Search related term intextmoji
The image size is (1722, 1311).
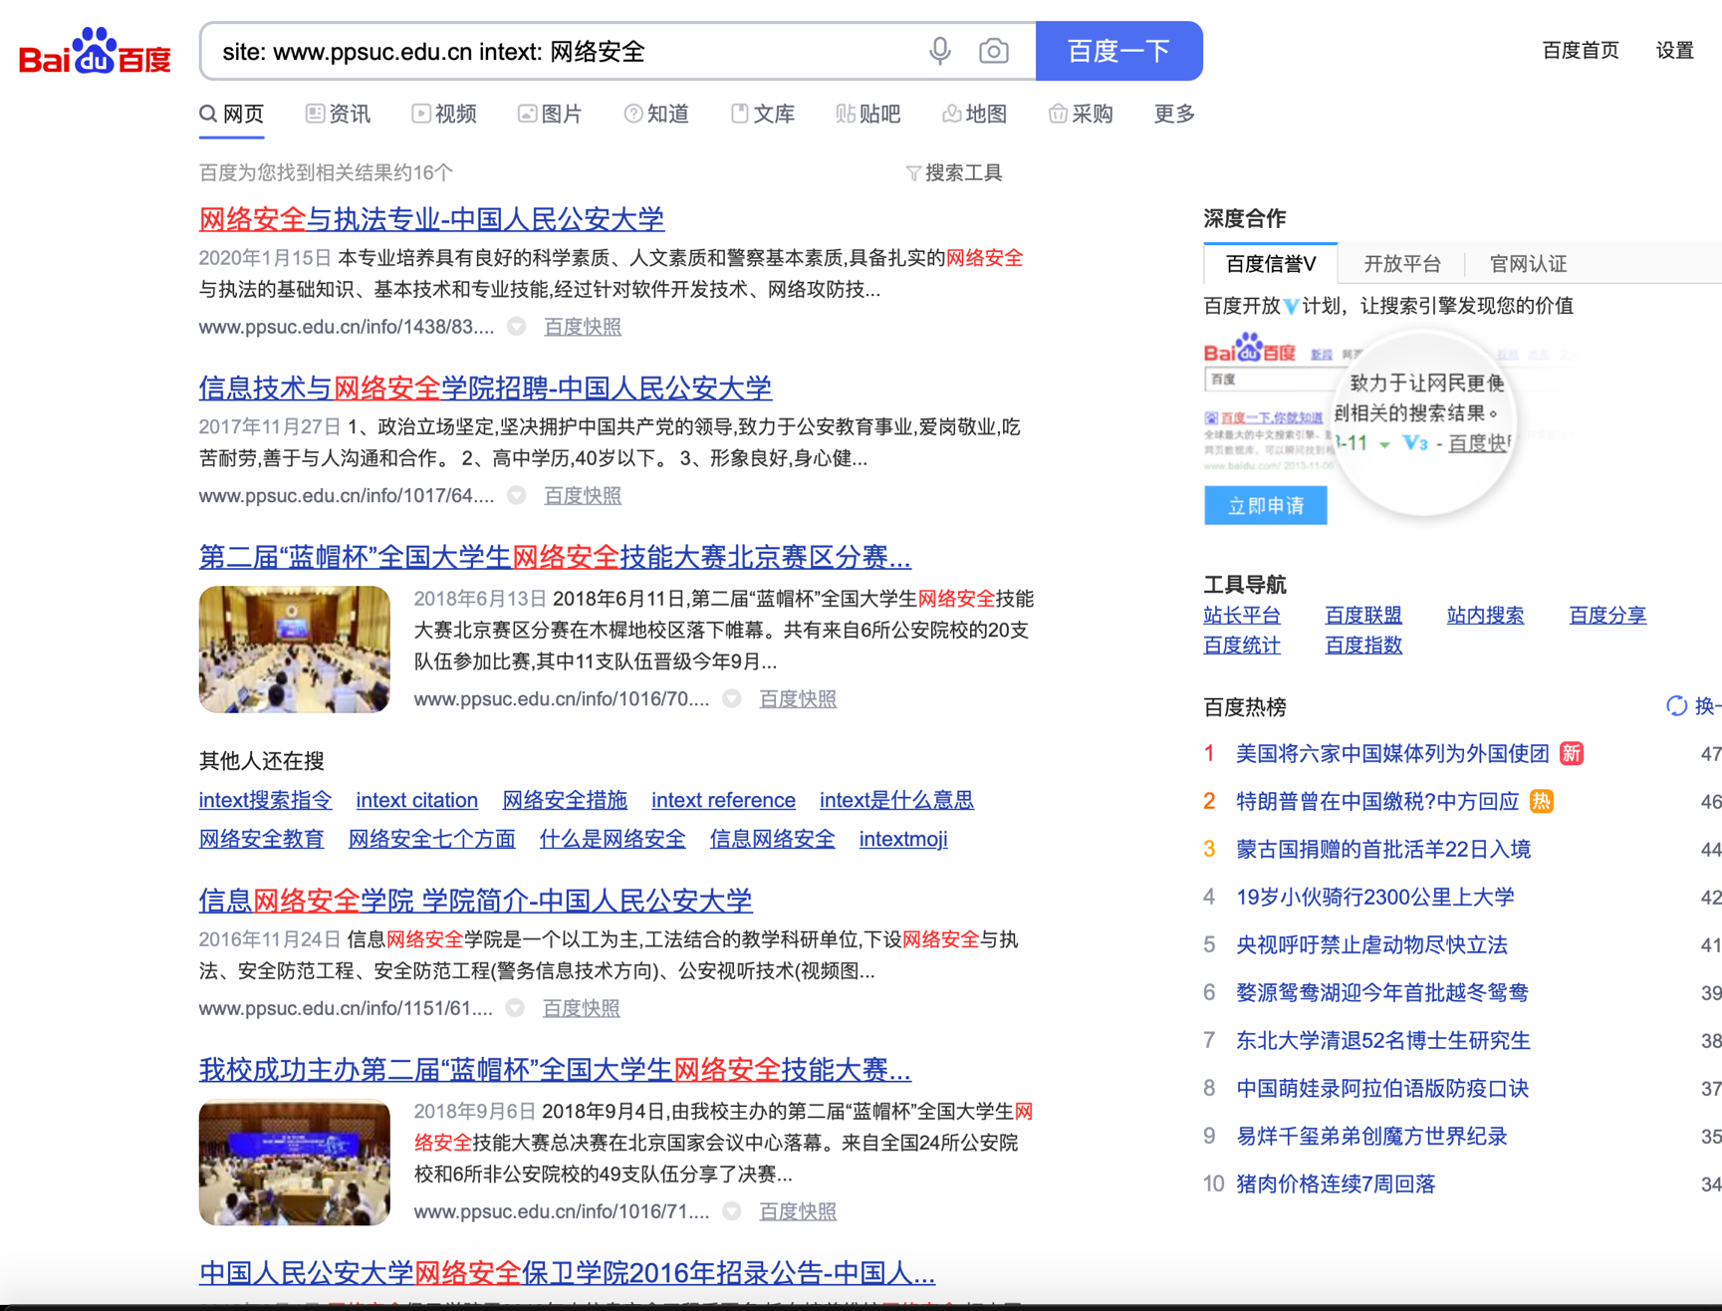click(x=902, y=839)
